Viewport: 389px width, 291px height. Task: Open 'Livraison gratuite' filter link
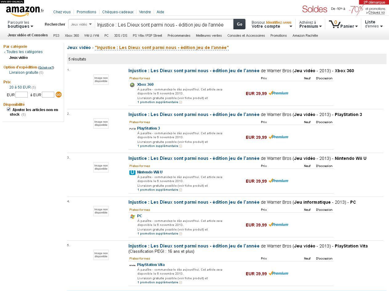(x=23, y=73)
